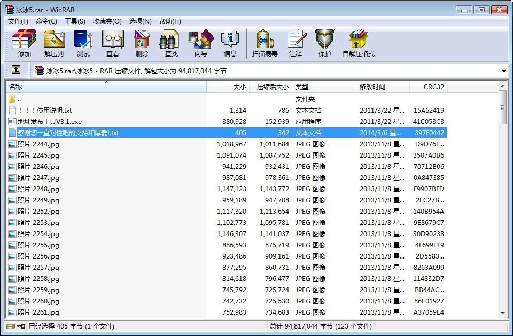
Task: Select file 照片 2247.jpg
Action: click(x=227, y=178)
